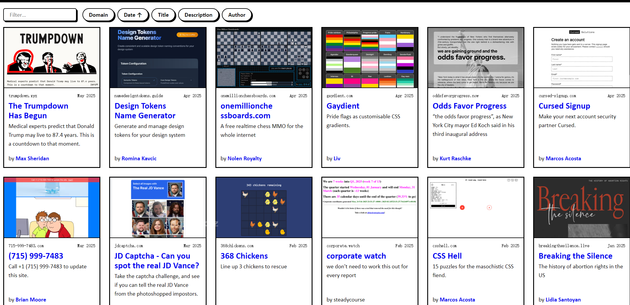Screen dimensions: 630x305
Task: Click the jdcaptcha.com domain text
Action: (x=129, y=246)
